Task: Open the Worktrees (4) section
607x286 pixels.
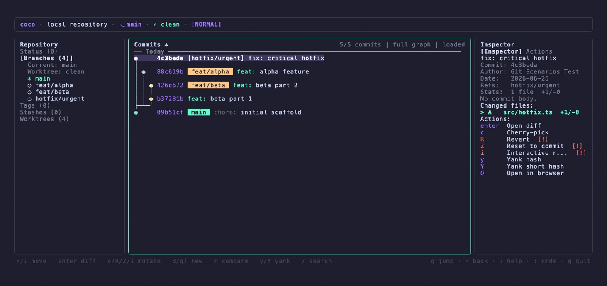Action: (44, 119)
